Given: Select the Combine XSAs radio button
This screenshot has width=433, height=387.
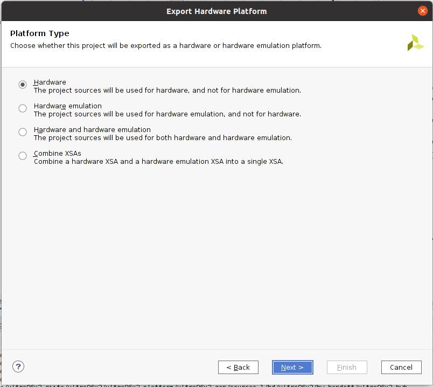Looking at the screenshot, I should (23, 156).
